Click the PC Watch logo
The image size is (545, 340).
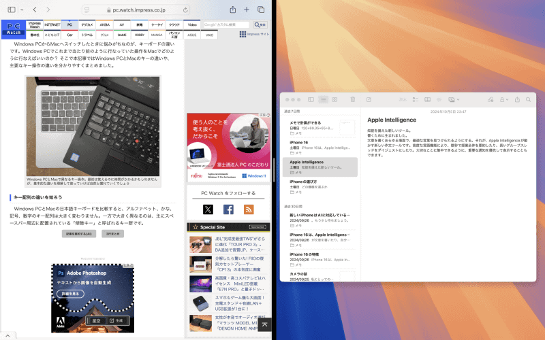(14, 29)
